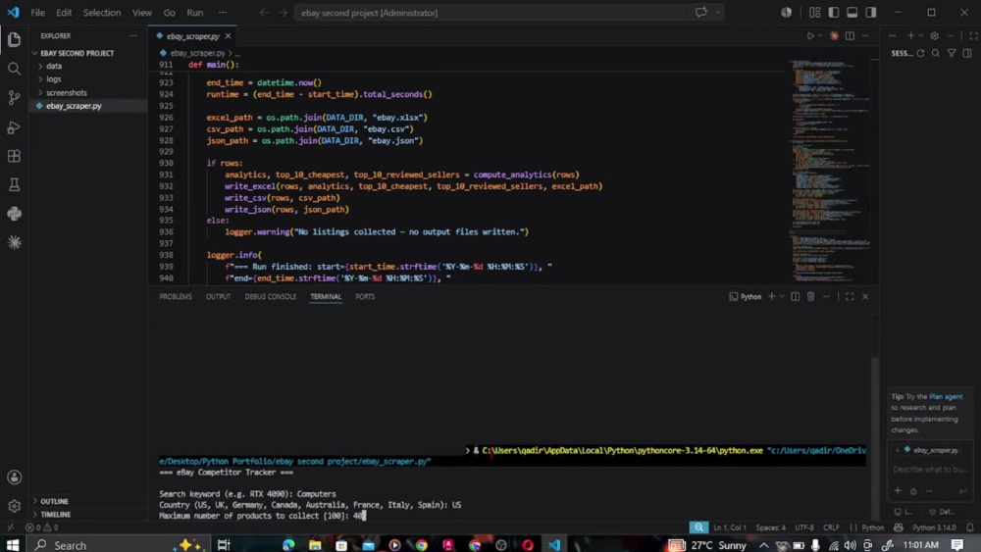Add a new terminal plus icon
This screenshot has width=981, height=552.
[x=771, y=296]
